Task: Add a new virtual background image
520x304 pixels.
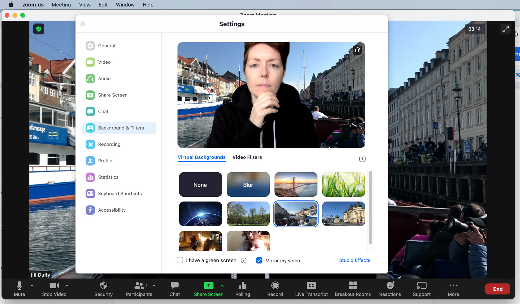Action: coord(362,159)
